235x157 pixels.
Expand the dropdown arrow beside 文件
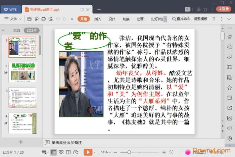click(x=20, y=19)
